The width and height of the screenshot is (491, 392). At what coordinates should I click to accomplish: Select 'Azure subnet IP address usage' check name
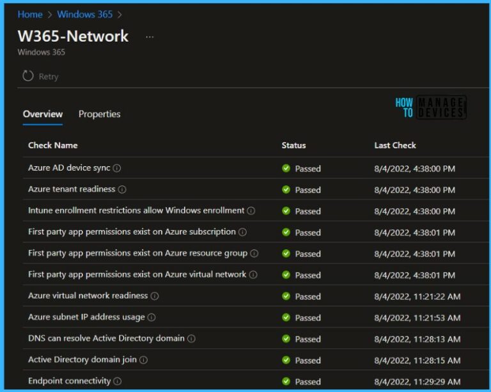pos(86,317)
